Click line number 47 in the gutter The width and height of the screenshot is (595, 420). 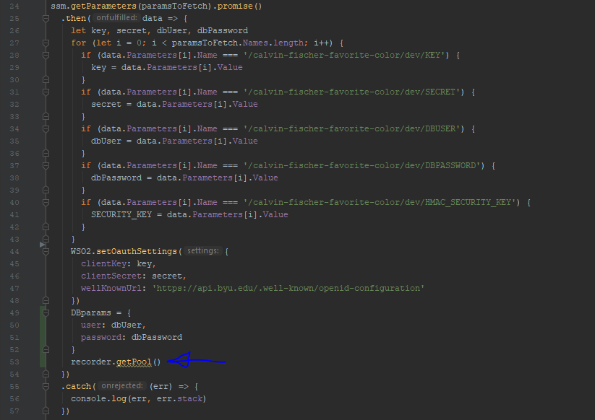14,288
